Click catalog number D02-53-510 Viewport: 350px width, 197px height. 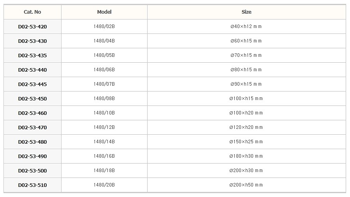tap(32, 185)
